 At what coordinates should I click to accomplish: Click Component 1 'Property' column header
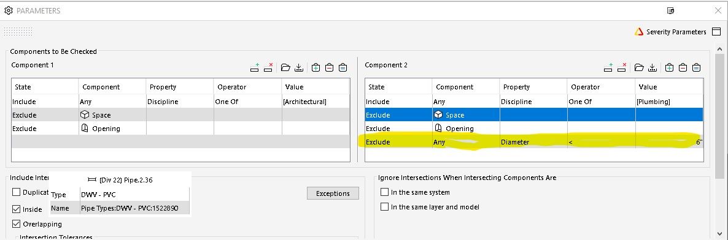180,87
